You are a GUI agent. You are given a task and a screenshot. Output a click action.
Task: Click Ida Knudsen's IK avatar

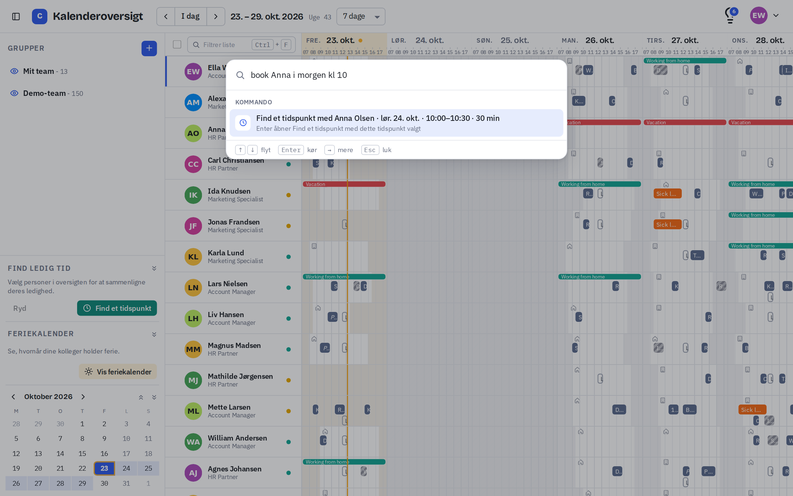[x=193, y=195]
